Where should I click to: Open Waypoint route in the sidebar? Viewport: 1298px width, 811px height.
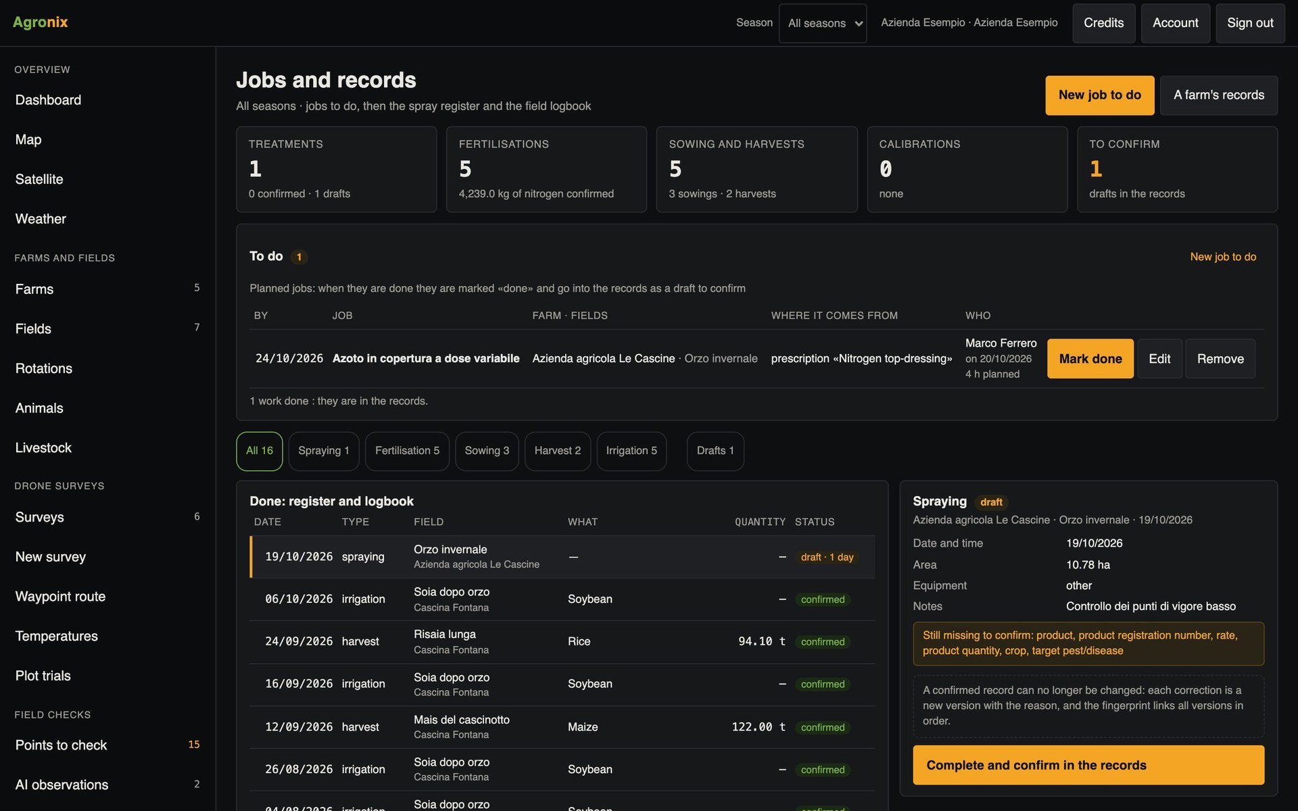[107, 597]
